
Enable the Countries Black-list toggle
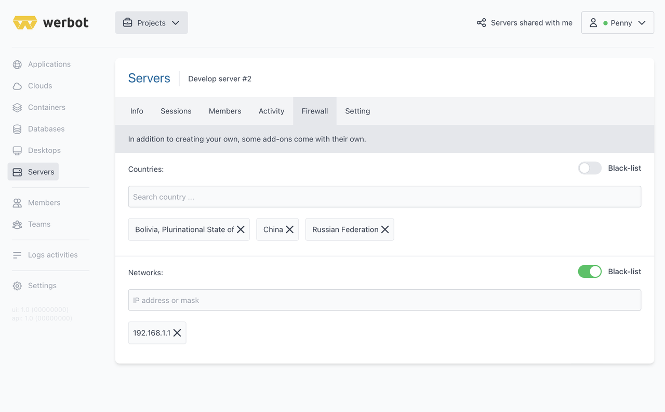(x=590, y=168)
